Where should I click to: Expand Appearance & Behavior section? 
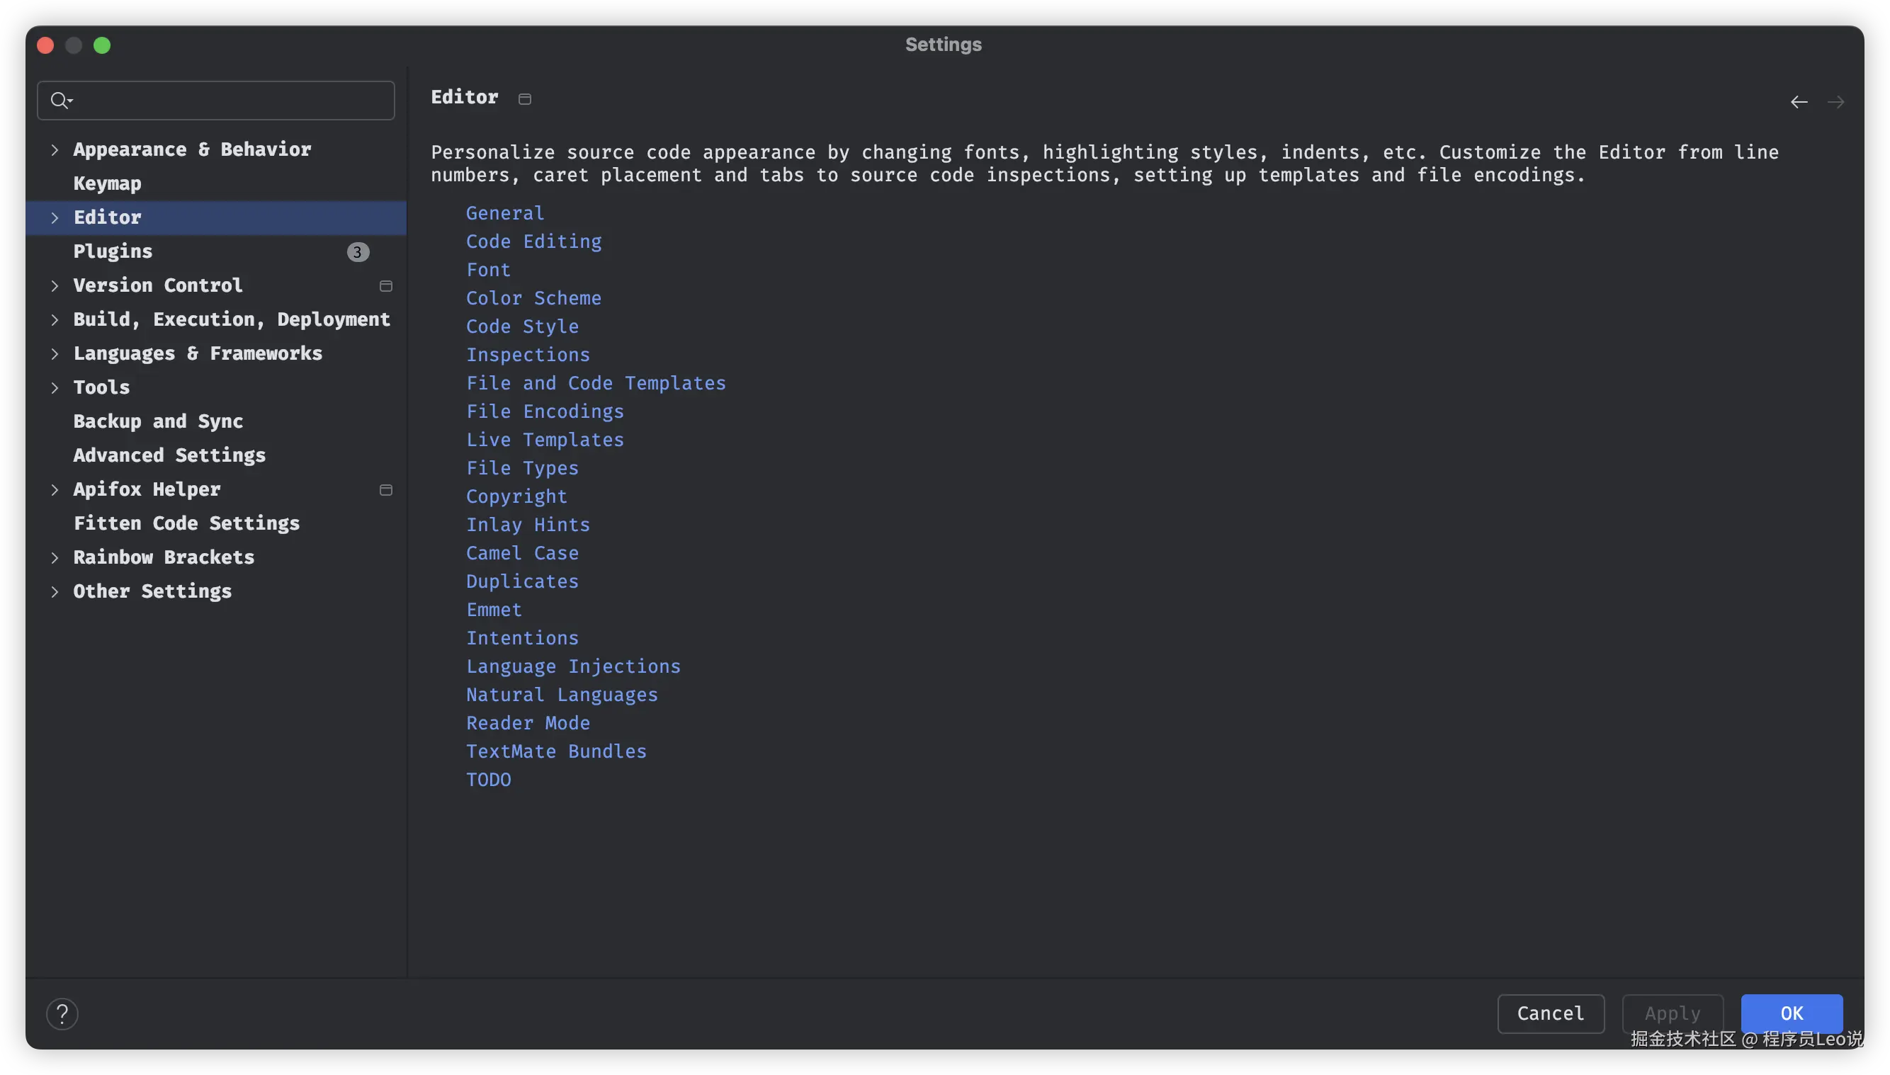[55, 150]
